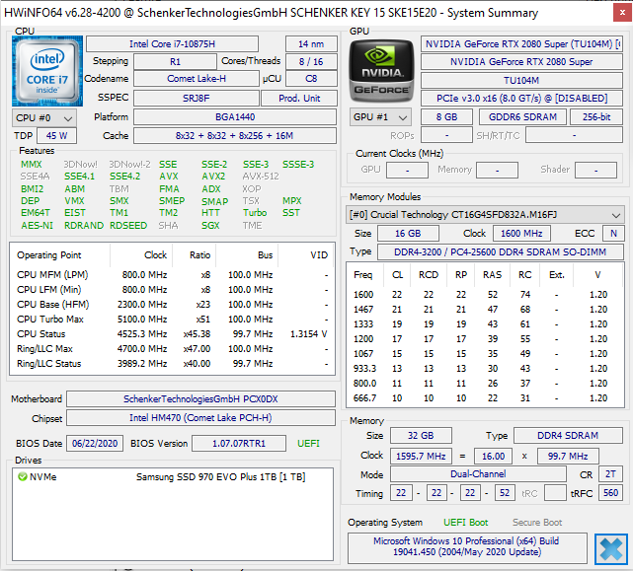Click the module clock 1600 MHz field
This screenshot has width=633, height=571.
[521, 233]
